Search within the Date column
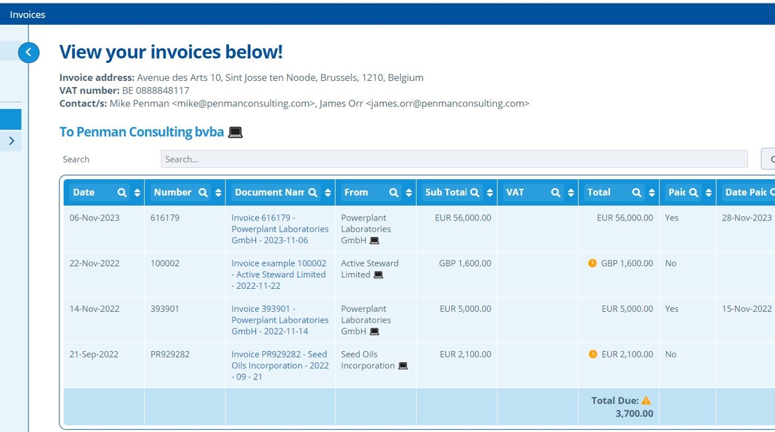Screen dimensions: 775x432 (122, 193)
